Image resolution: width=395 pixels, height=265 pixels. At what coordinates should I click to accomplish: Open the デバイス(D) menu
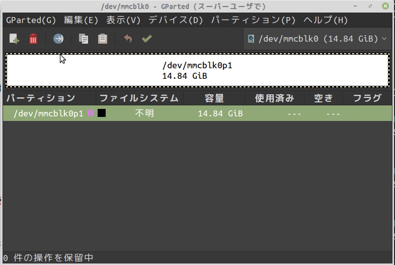(x=176, y=20)
